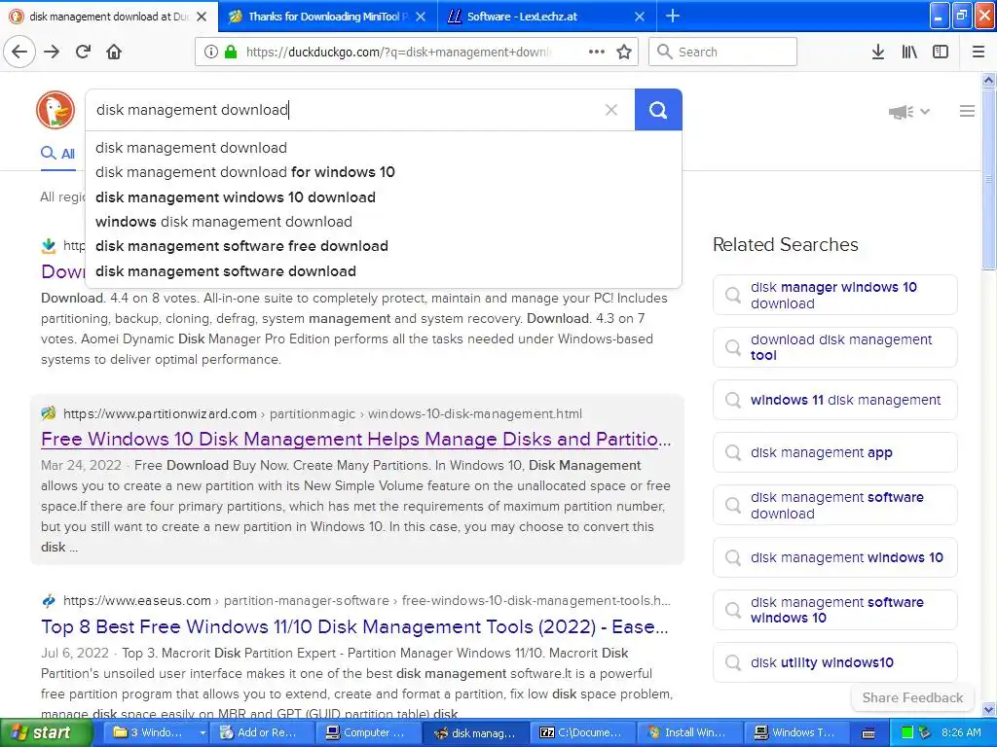Reload the current page
The image size is (997, 747).
click(x=84, y=53)
